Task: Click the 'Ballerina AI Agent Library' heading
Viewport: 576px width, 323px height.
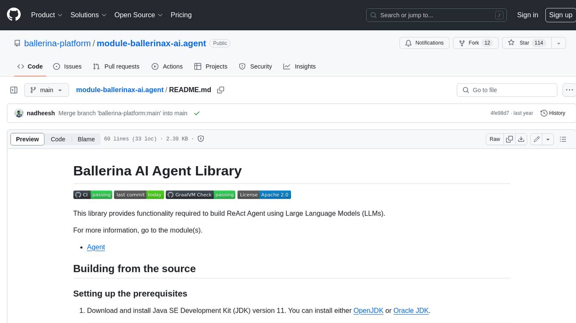Action: 158,171
